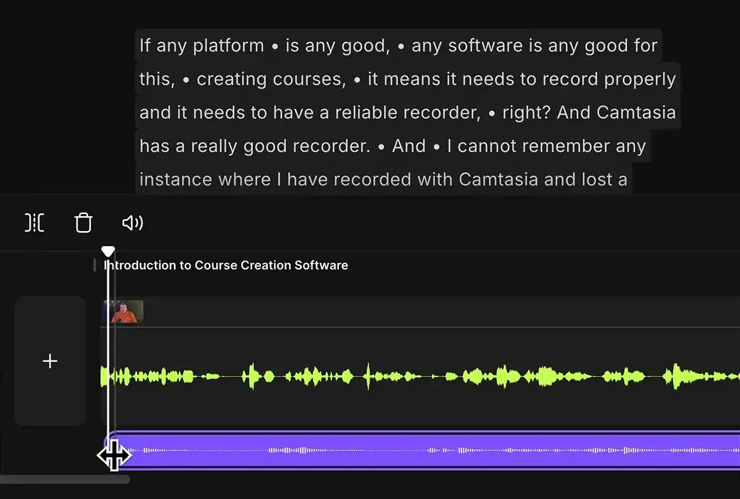Select the 'Introduction to Course Creation Software' chapter label
The width and height of the screenshot is (740, 499).
[225, 264]
